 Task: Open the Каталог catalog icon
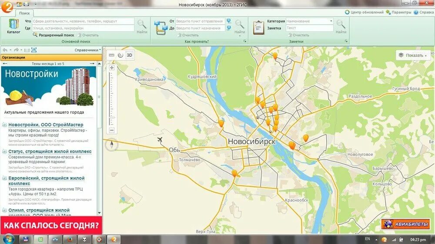(13, 26)
